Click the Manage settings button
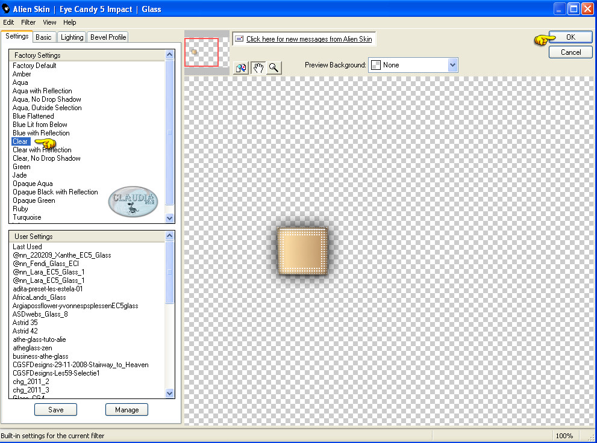The width and height of the screenshot is (597, 443). point(127,410)
